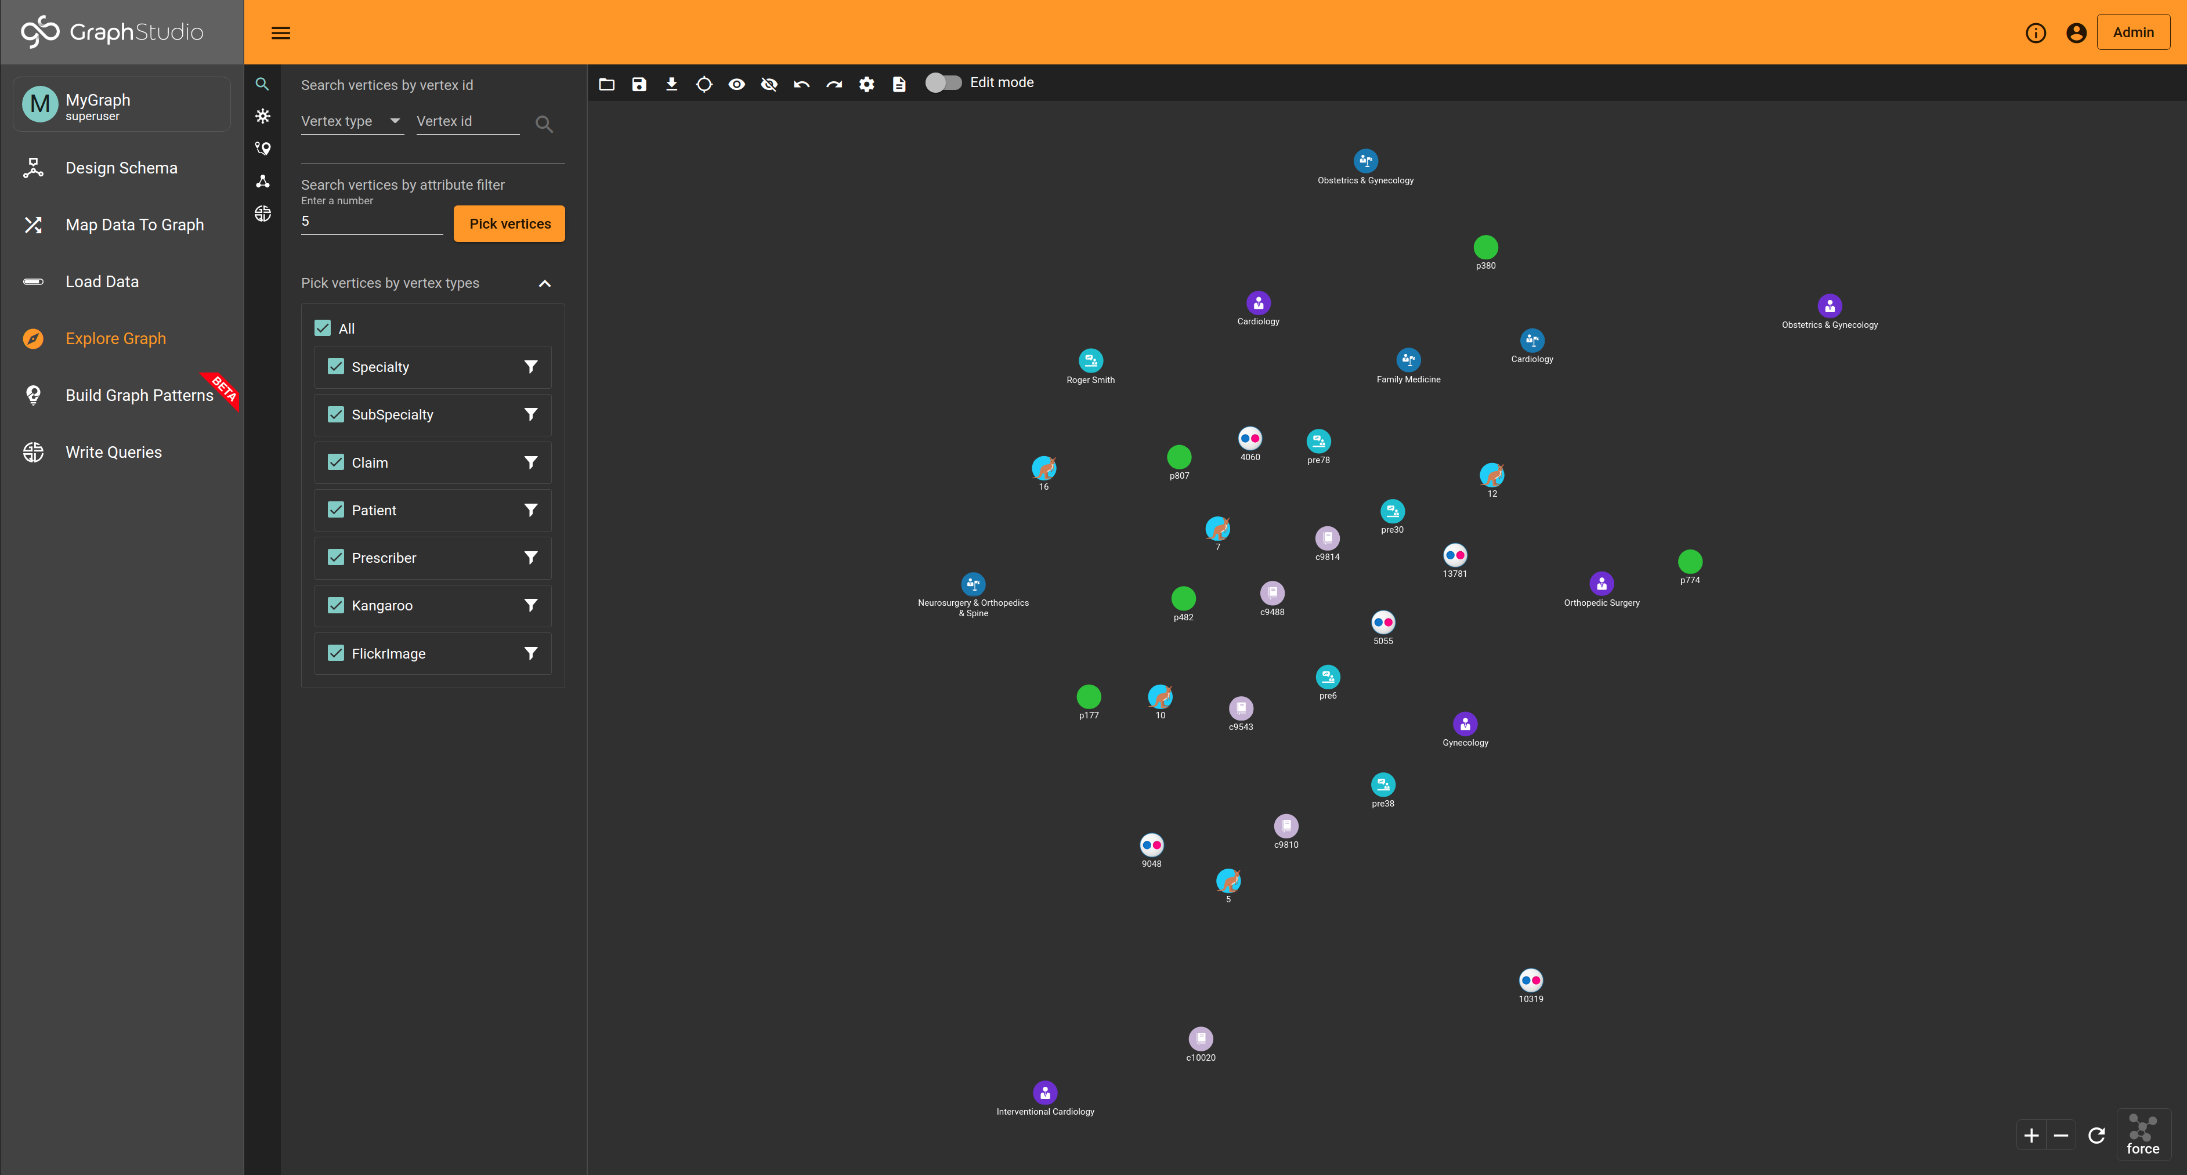This screenshot has height=1175, width=2187.
Task: Select the expand-from-vertices exploration tool
Action: [x=262, y=116]
